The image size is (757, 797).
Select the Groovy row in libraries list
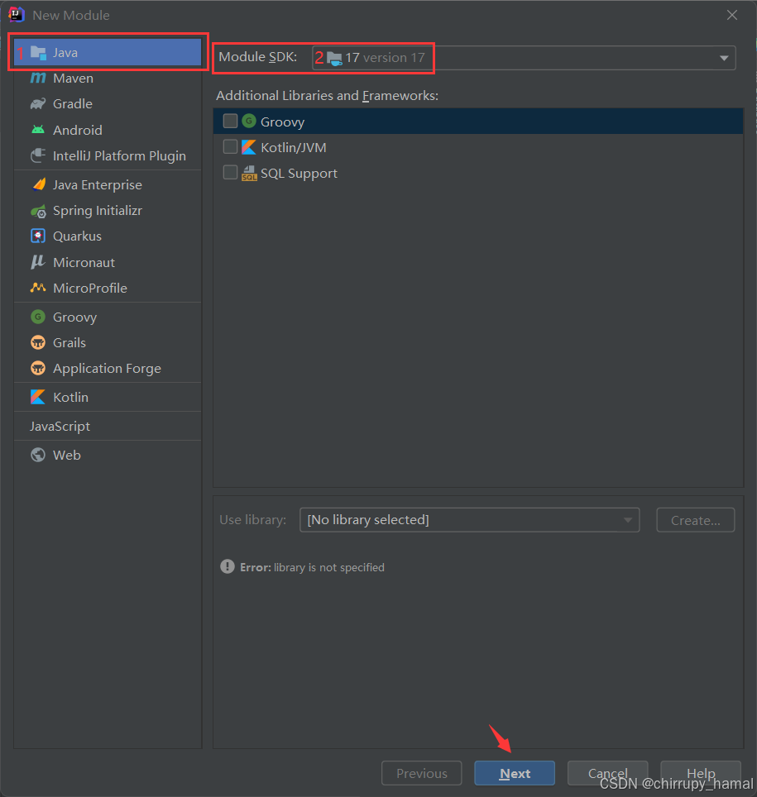[x=478, y=122]
